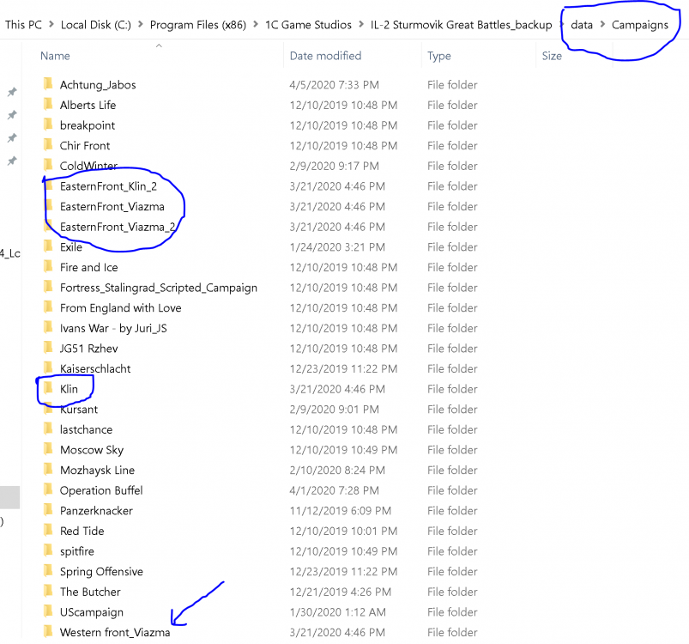The image size is (689, 644).
Task: Click the Western front_Viazma folder icon
Action: [48, 631]
